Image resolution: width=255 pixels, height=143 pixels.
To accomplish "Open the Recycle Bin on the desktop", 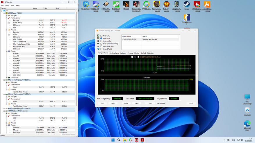I will point(247,111).
